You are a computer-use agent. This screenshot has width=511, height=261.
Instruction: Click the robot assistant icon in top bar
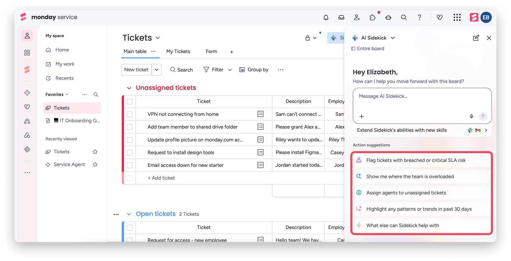388,17
